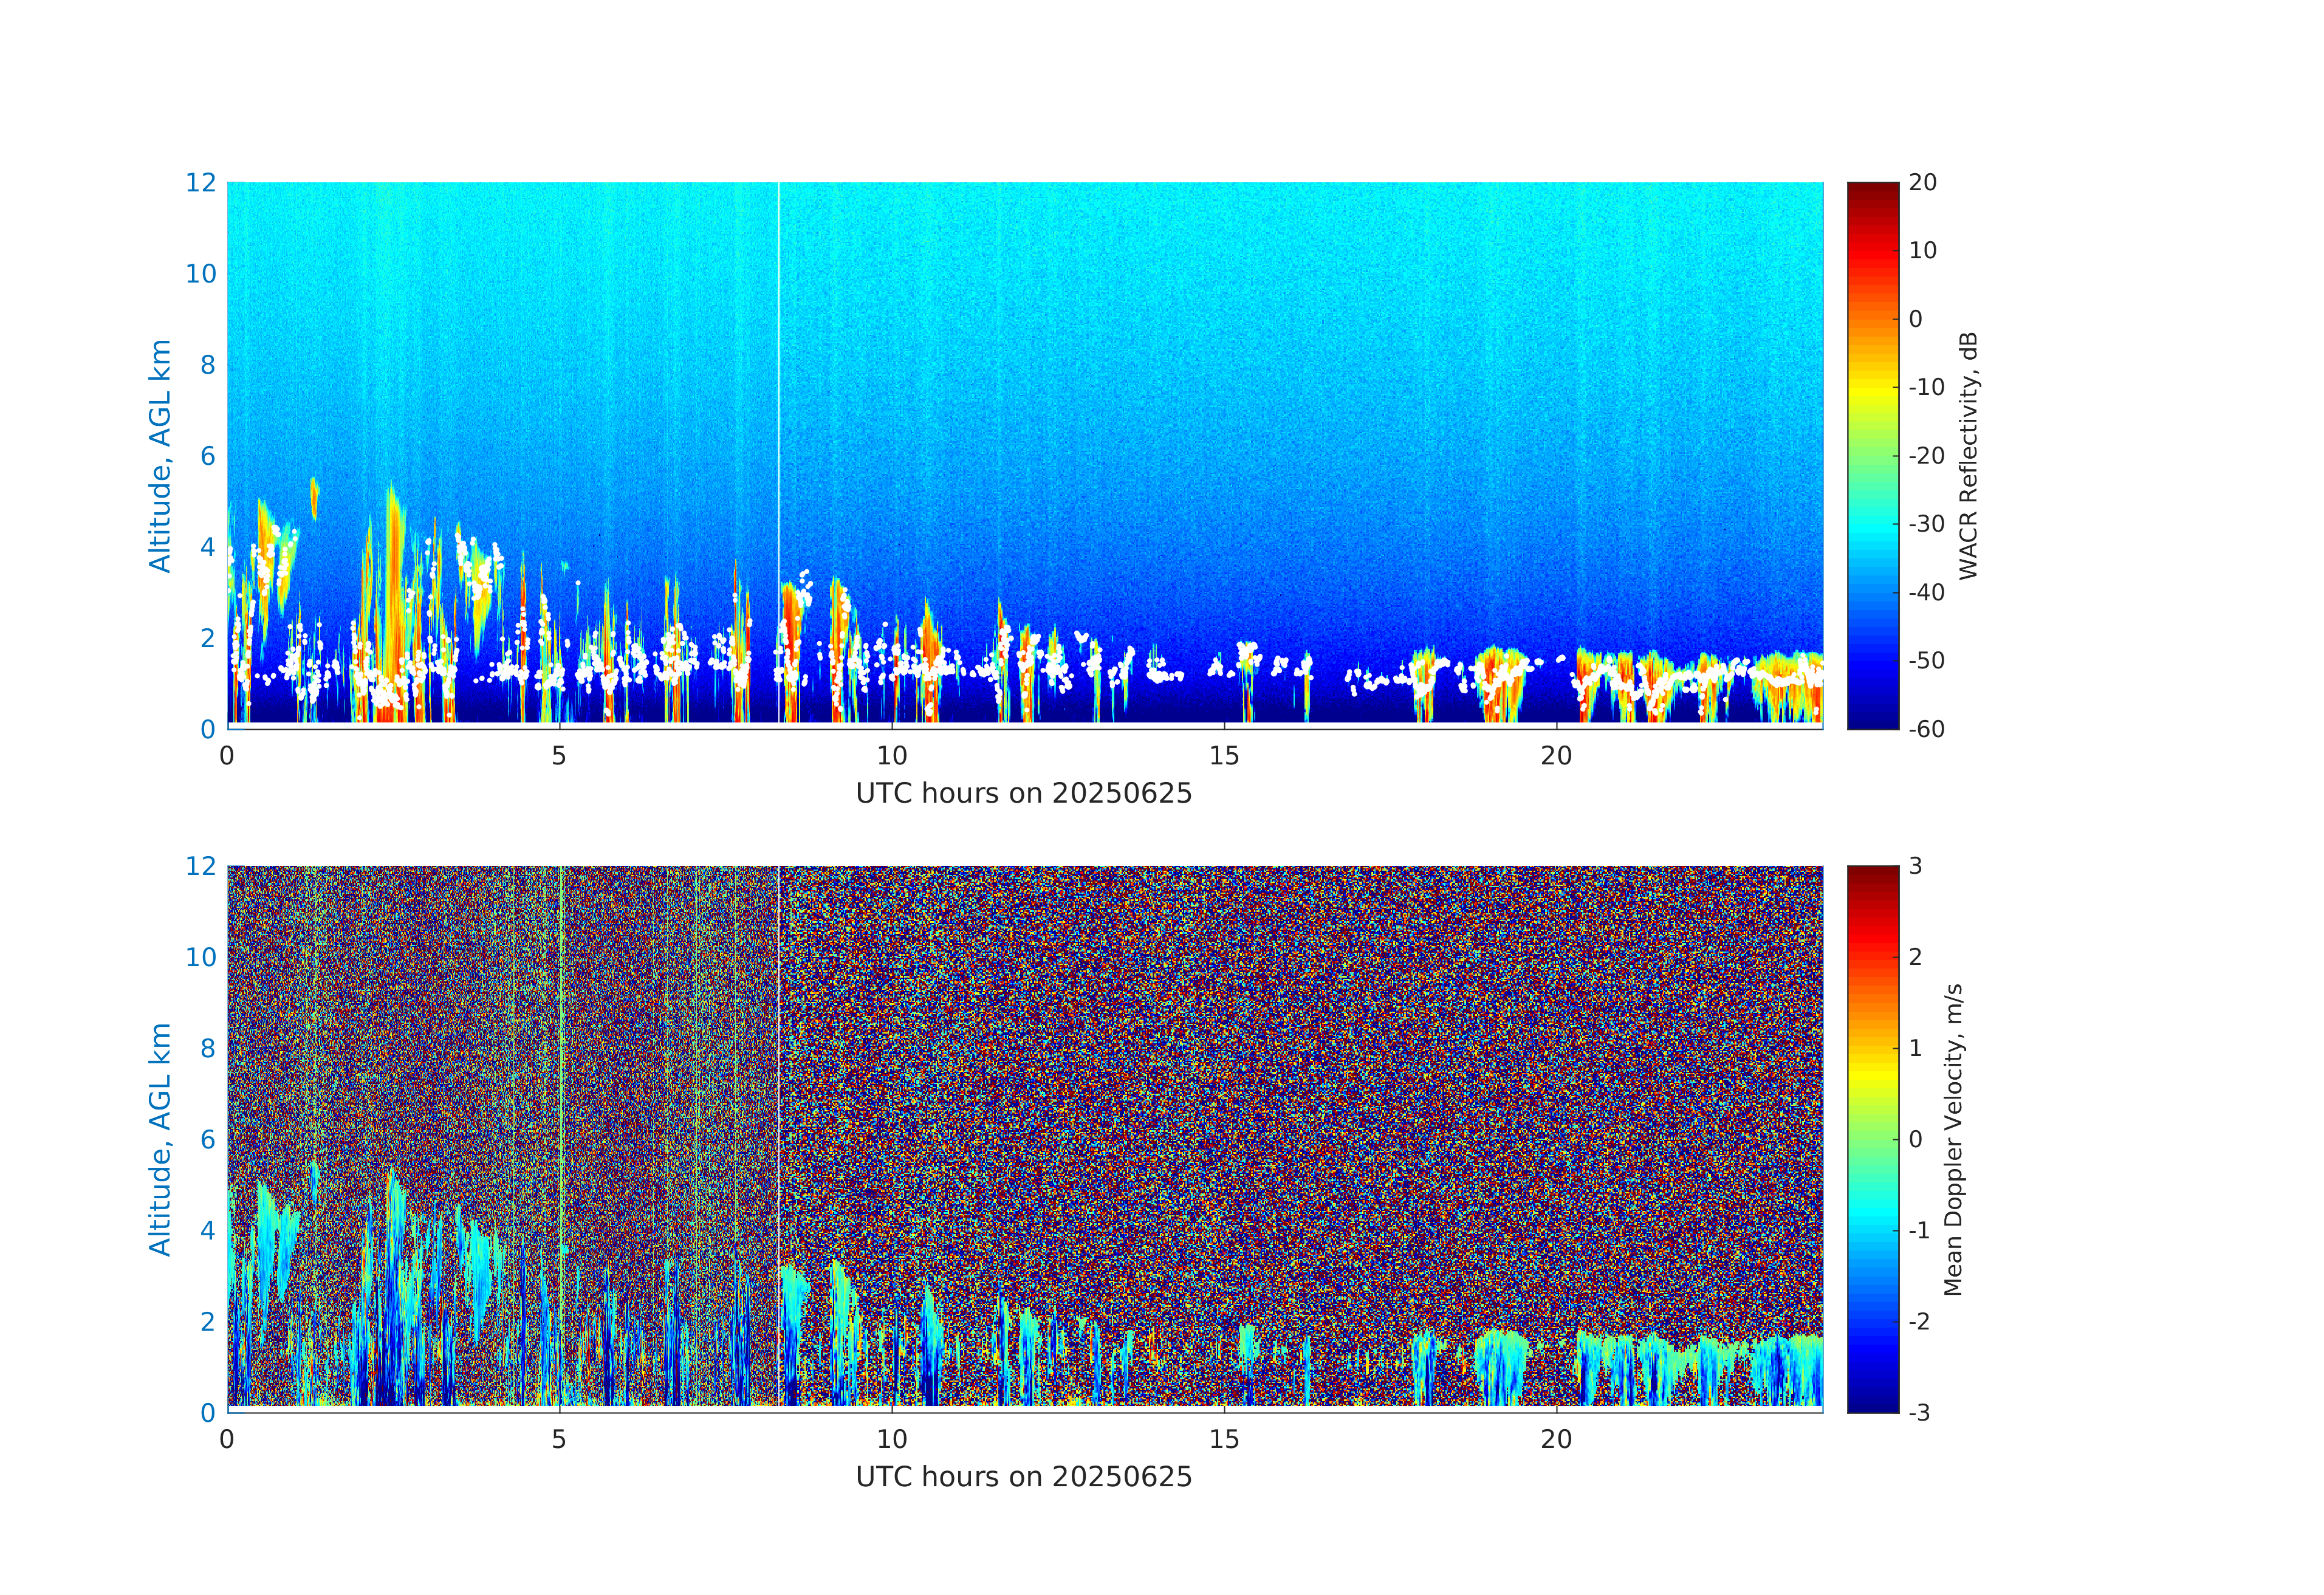2324x1595 pixels.
Task: Click the 'Altitude, AGL km' label of the reflectivity plot
Action: click(160, 455)
